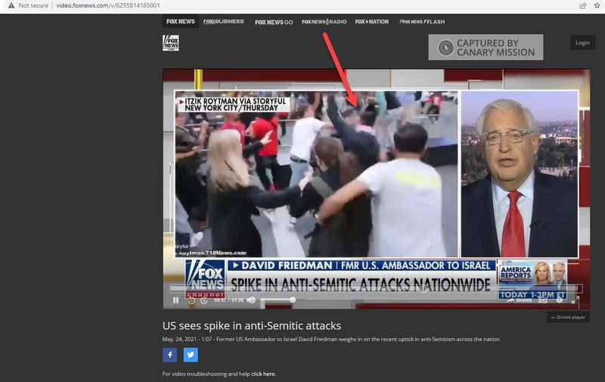Click the video title US sees spike

pos(252,326)
